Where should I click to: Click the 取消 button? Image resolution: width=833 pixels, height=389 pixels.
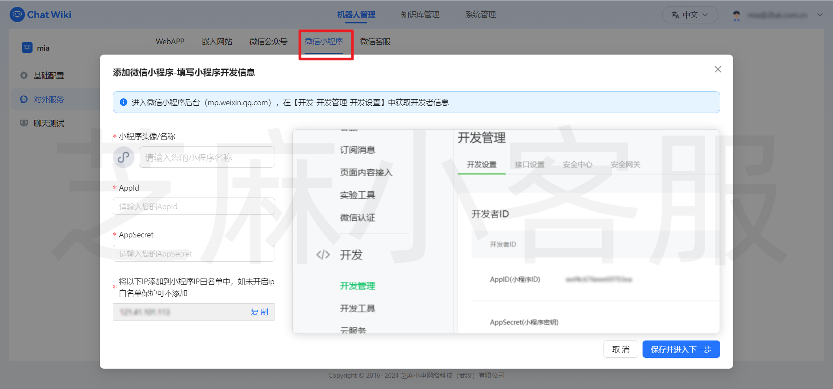pyautogui.click(x=620, y=349)
